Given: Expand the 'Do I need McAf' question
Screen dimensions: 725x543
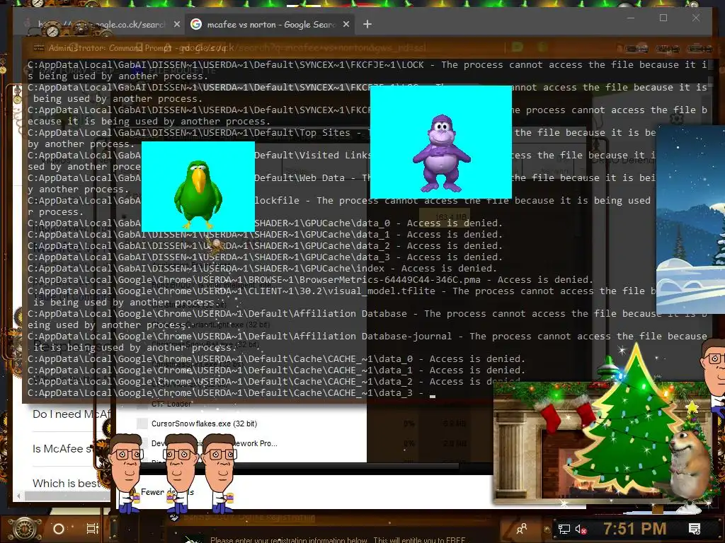Looking at the screenshot, I should [72, 414].
